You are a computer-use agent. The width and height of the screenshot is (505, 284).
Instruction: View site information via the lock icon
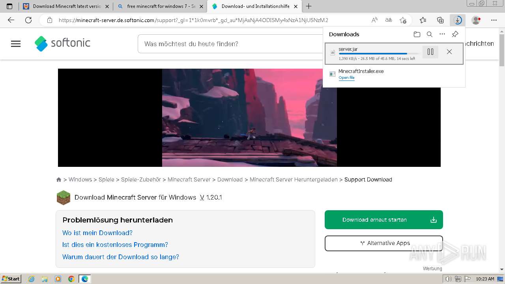pyautogui.click(x=50, y=20)
